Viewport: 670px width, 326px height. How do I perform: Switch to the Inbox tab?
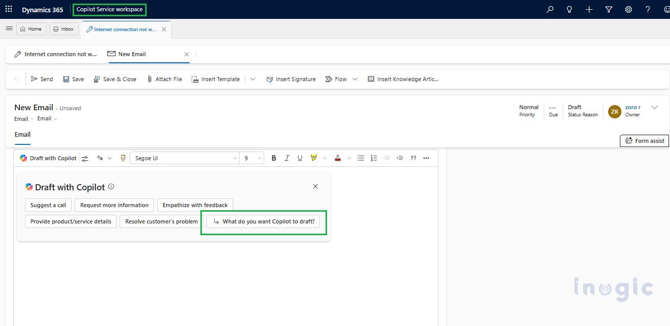(x=63, y=29)
